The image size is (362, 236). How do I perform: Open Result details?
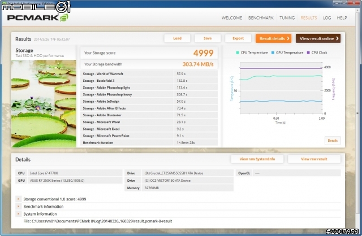[273, 38]
